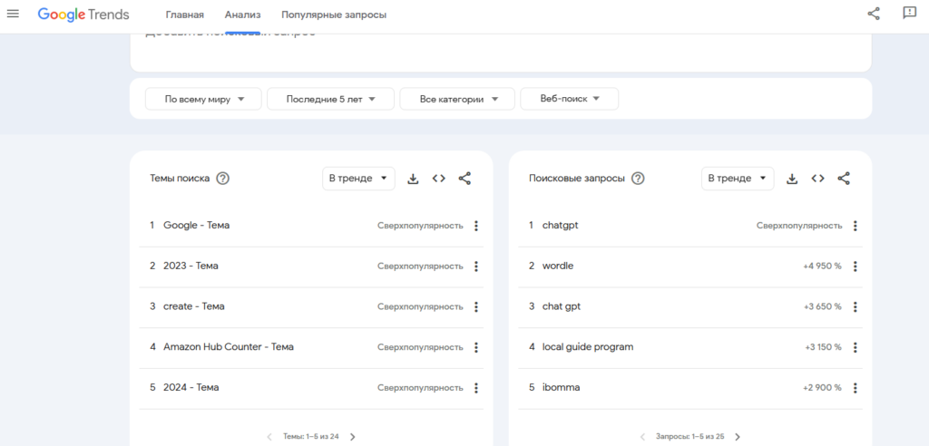Open the chat gpt search query
This screenshot has height=446, width=929.
(x=562, y=306)
